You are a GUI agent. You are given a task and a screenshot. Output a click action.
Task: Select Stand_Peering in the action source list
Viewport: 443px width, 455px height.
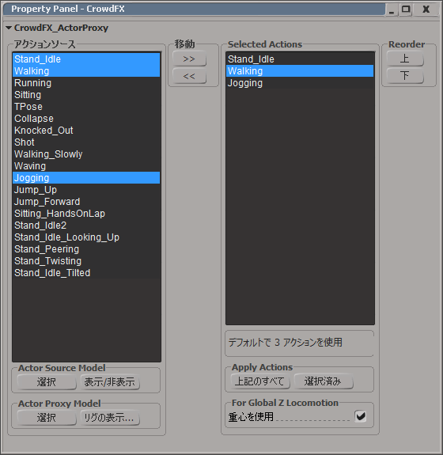tap(86, 249)
